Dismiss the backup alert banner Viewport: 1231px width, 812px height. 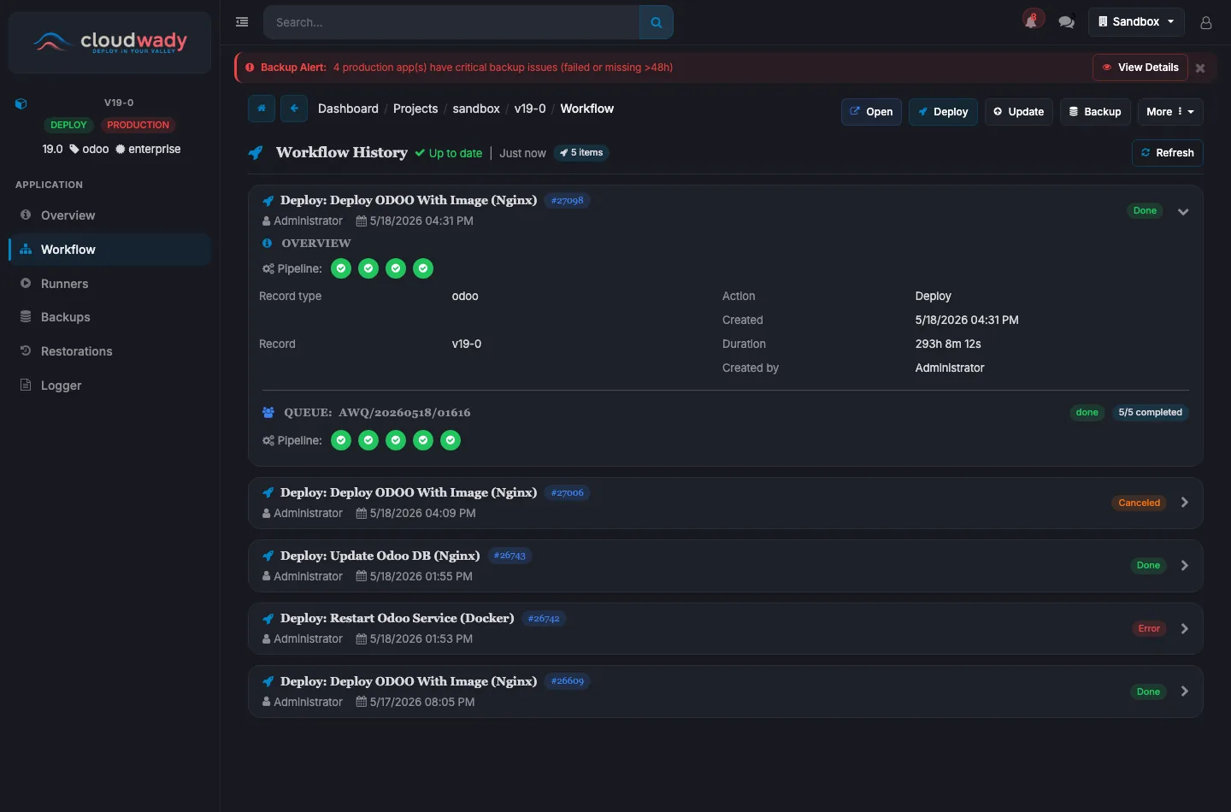[x=1200, y=68]
